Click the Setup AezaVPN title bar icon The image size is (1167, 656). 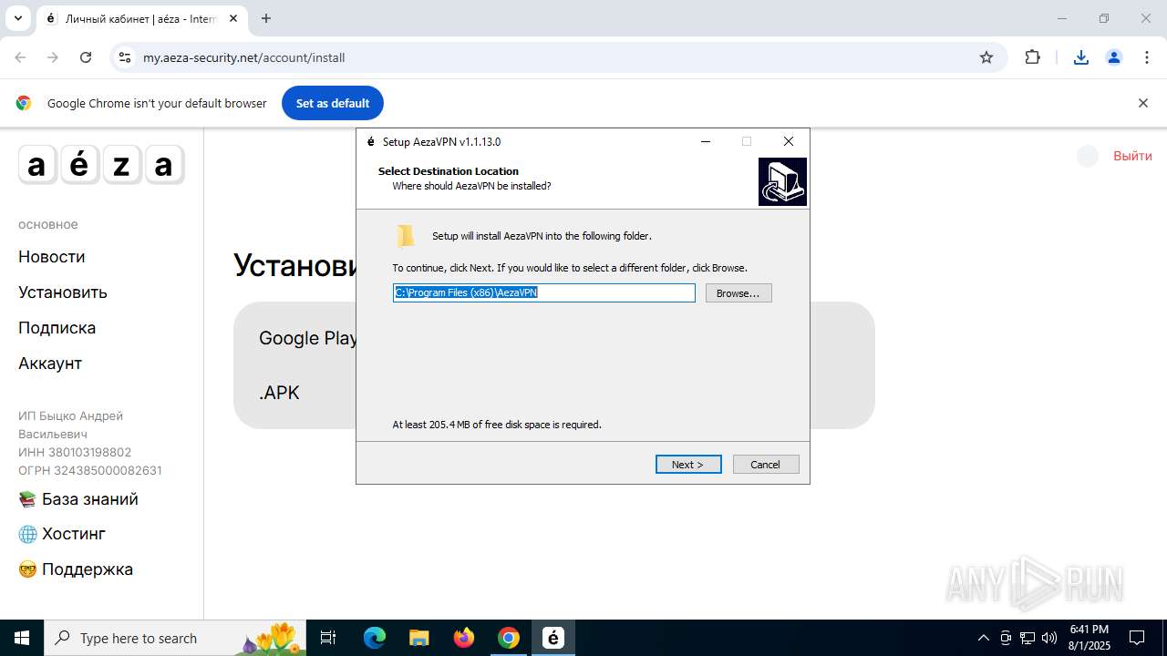[370, 141]
